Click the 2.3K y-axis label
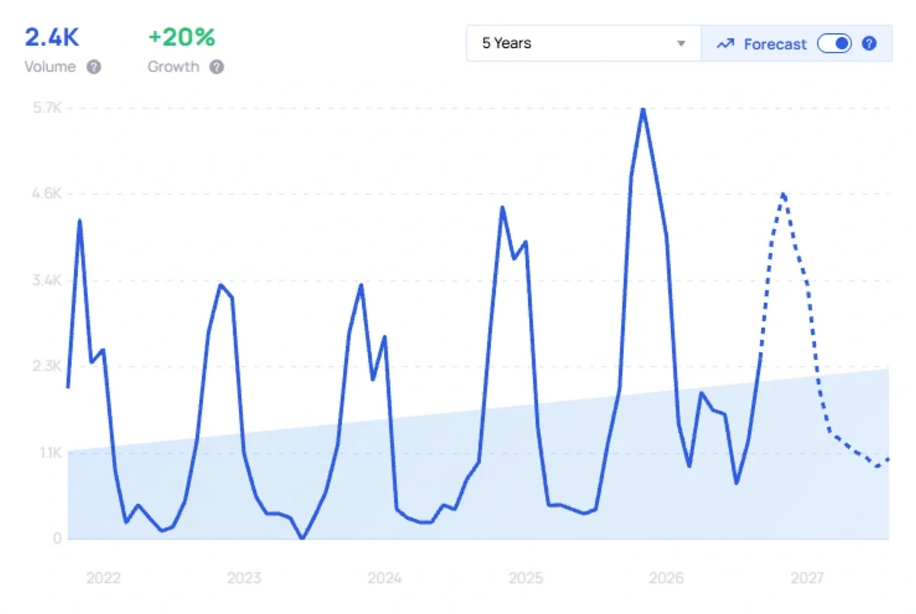Image resolution: width=916 pixels, height=614 pixels. pos(45,367)
